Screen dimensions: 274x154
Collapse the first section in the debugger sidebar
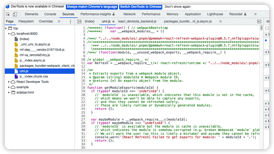(266, 35)
